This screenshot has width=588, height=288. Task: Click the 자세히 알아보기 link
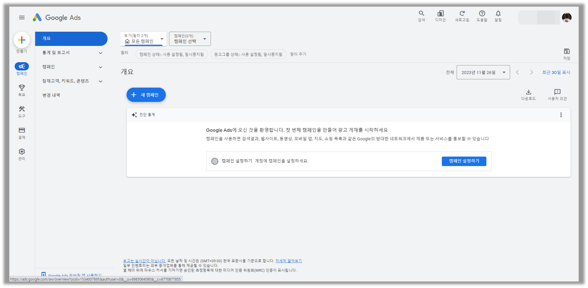click(288, 261)
